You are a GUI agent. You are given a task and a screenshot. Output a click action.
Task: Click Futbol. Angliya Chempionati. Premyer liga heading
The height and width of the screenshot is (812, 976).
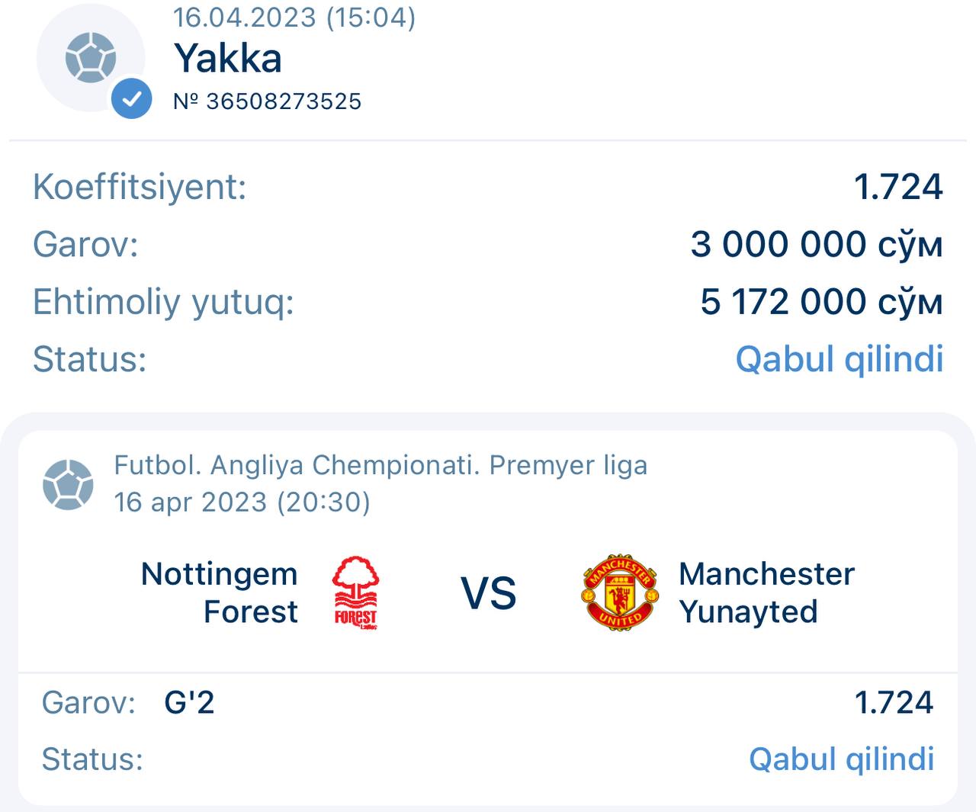(x=380, y=464)
